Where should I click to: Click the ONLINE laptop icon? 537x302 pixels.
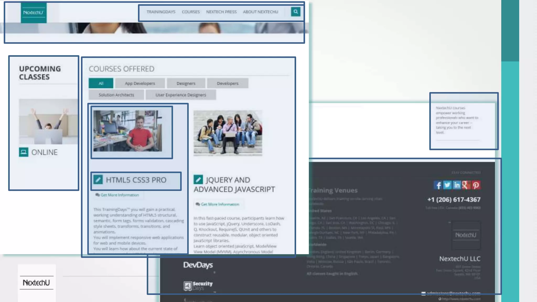tap(24, 152)
